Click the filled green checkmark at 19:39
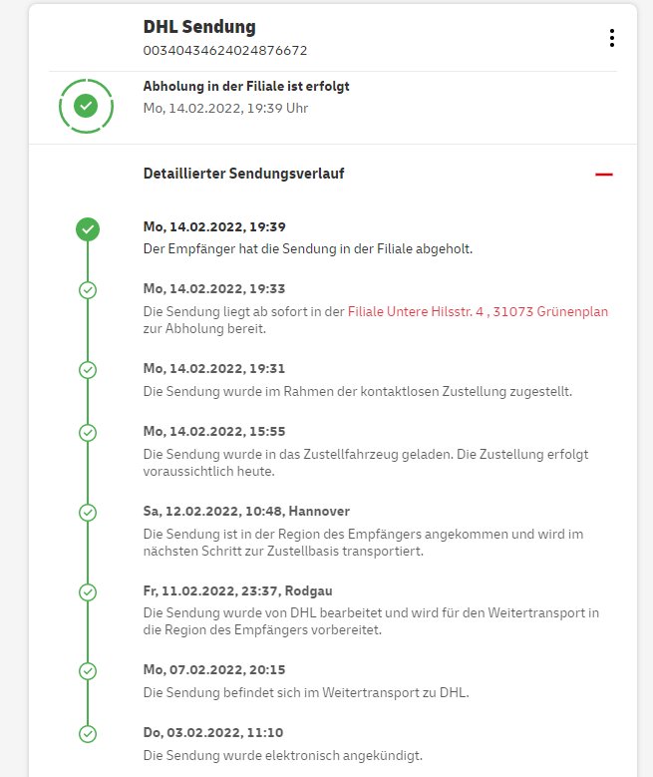Image resolution: width=653 pixels, height=777 pixels. coord(88,229)
